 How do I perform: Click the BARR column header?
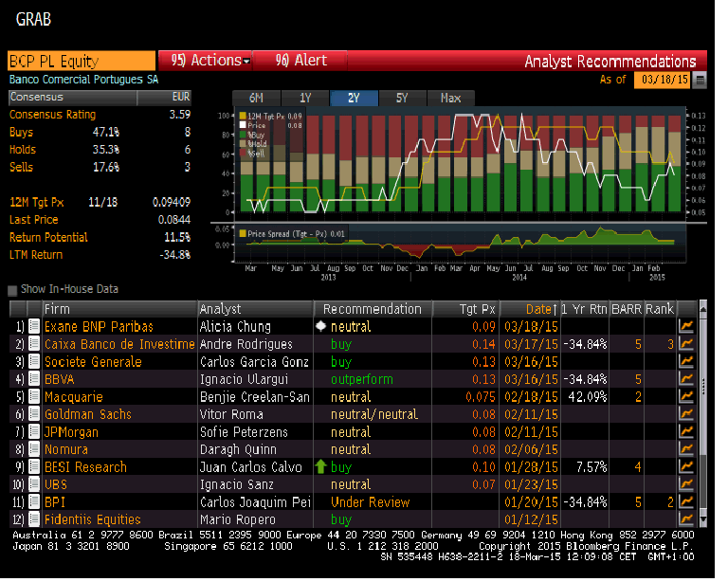click(627, 309)
